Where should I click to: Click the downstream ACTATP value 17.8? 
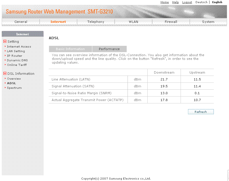coord(164,100)
